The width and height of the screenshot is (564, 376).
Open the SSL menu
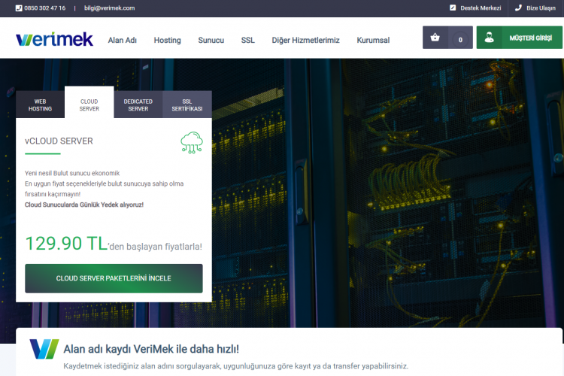click(x=248, y=41)
